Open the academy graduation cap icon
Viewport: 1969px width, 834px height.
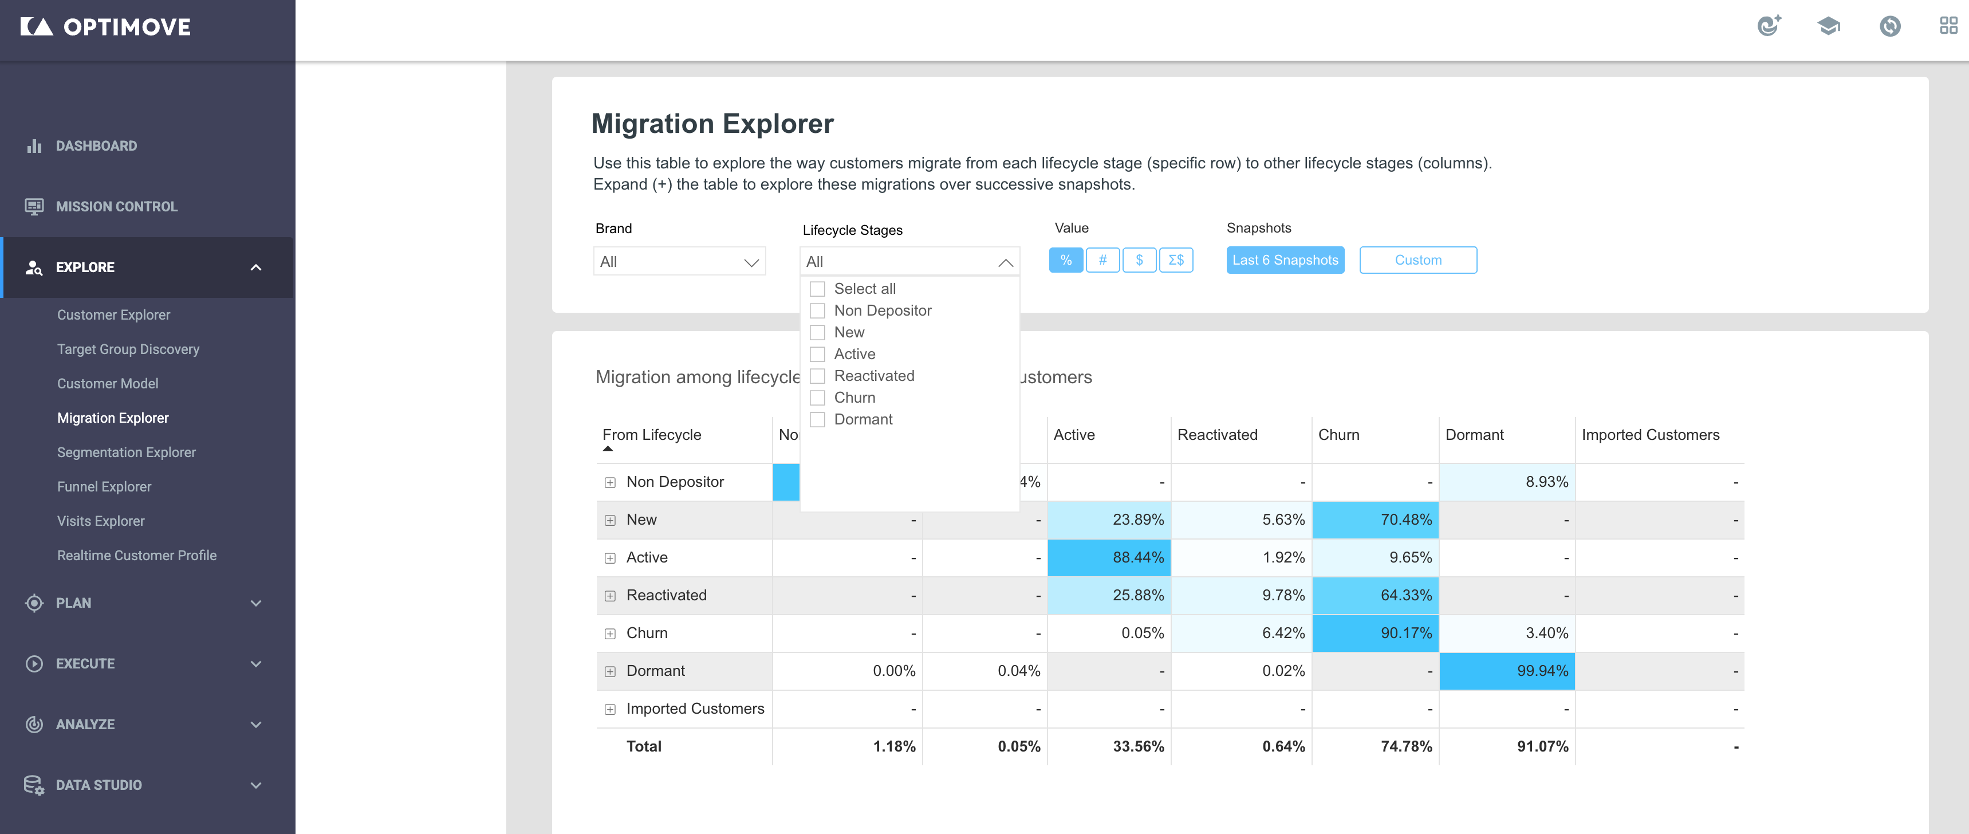coord(1828,26)
